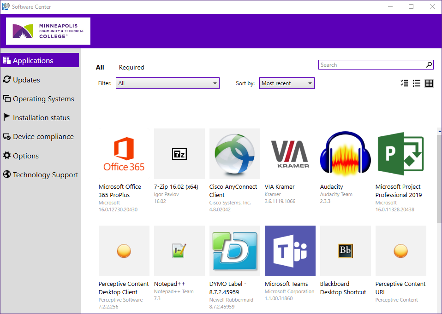Click the Notepad++ Team publisher text
Viewport: 442px width, 314px height.
(173, 291)
